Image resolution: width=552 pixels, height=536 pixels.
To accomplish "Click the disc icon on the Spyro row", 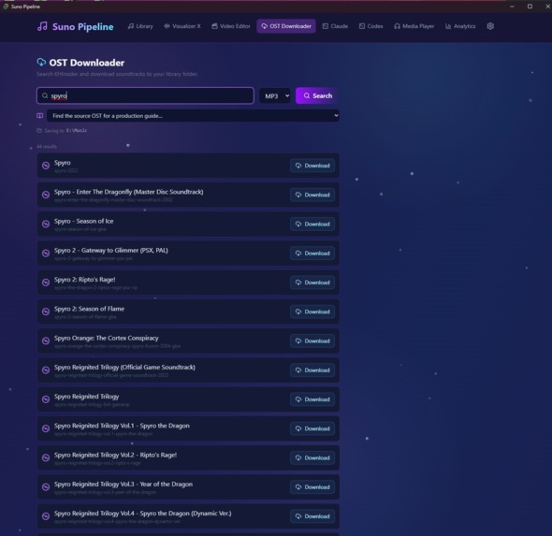I will click(46, 166).
